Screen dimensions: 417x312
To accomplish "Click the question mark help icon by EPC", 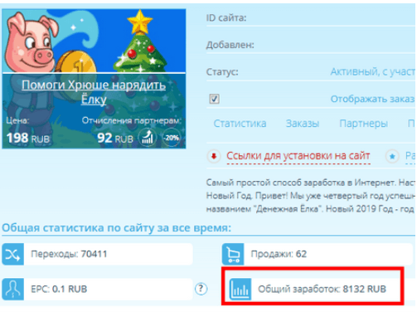I will pyautogui.click(x=201, y=289).
